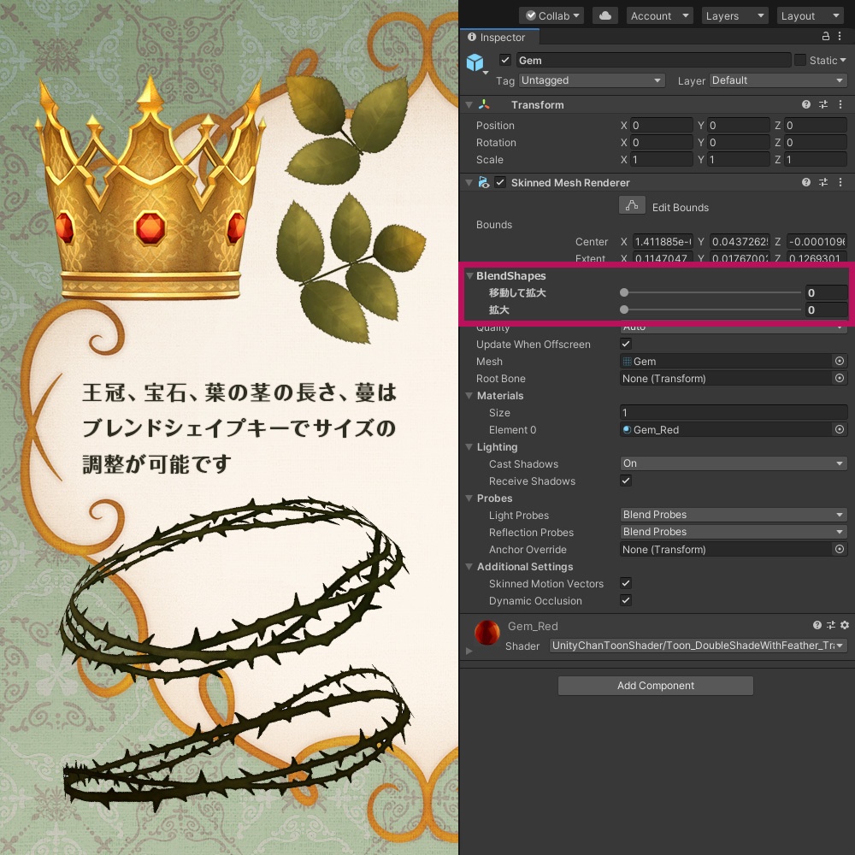Image resolution: width=855 pixels, height=855 pixels.
Task: Open the Layers dropdown
Action: point(735,15)
